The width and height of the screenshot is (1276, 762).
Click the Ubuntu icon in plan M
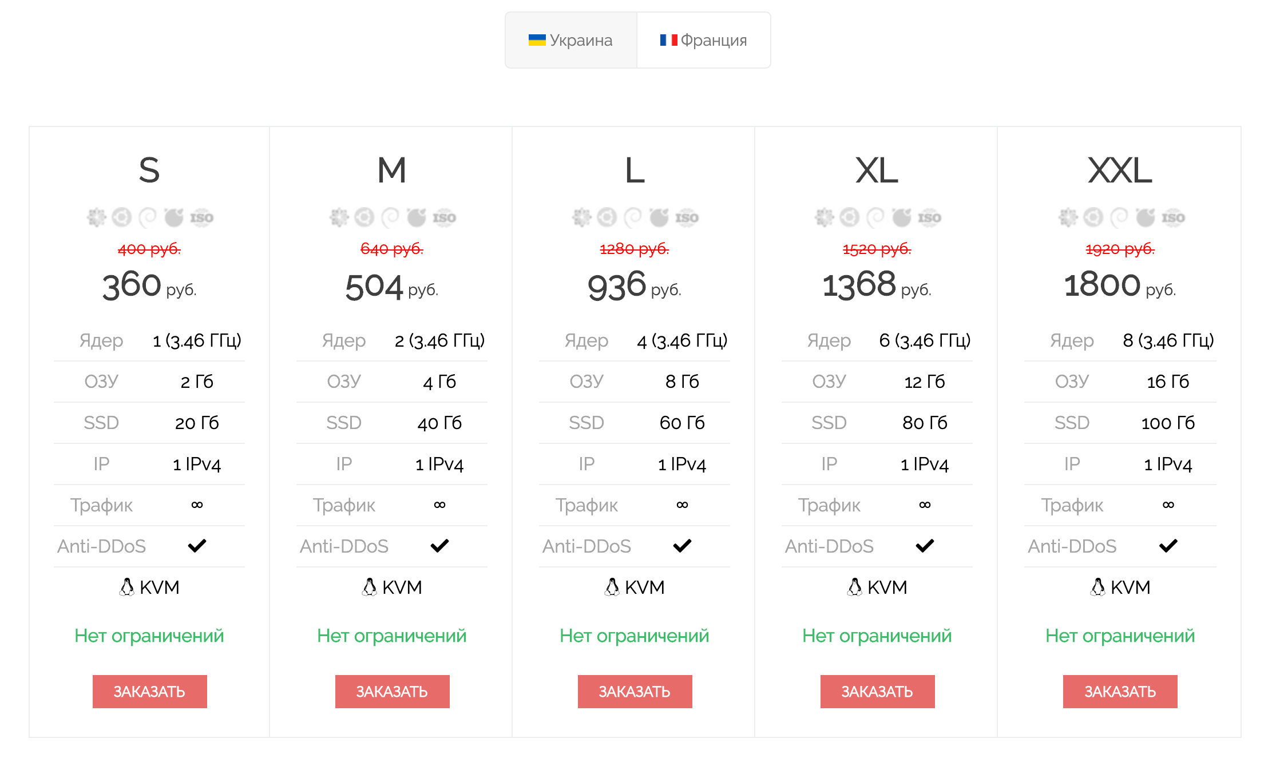click(364, 217)
